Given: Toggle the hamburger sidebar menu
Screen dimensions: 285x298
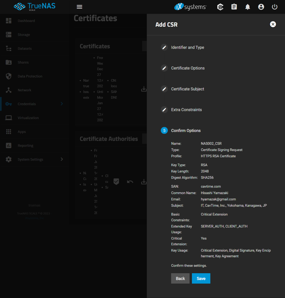Looking at the screenshot, I should tap(79, 7).
